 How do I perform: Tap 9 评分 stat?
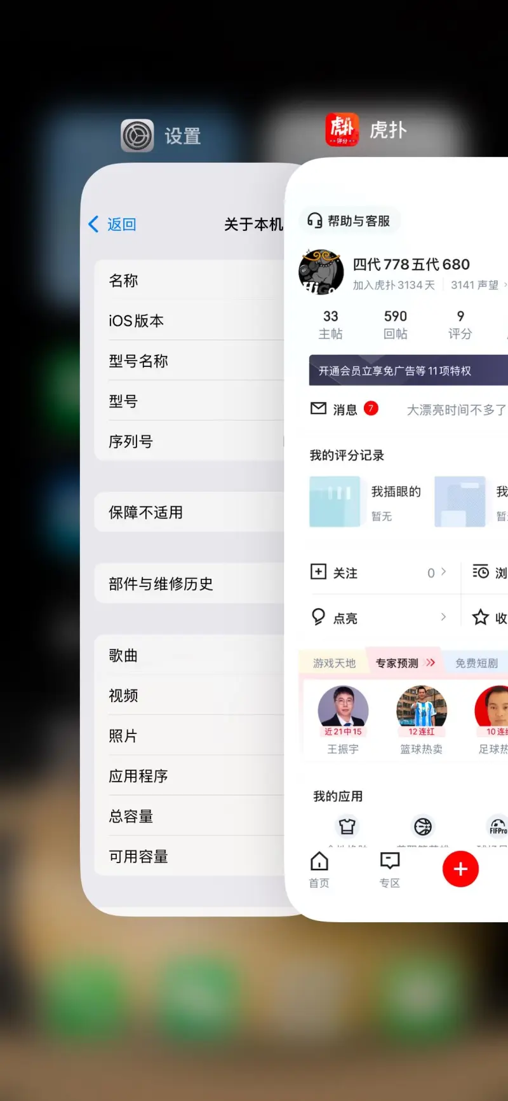[460, 324]
